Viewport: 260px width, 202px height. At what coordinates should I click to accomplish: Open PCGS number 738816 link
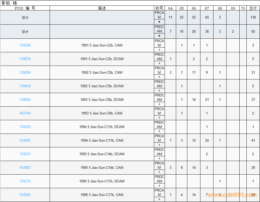click(x=25, y=59)
